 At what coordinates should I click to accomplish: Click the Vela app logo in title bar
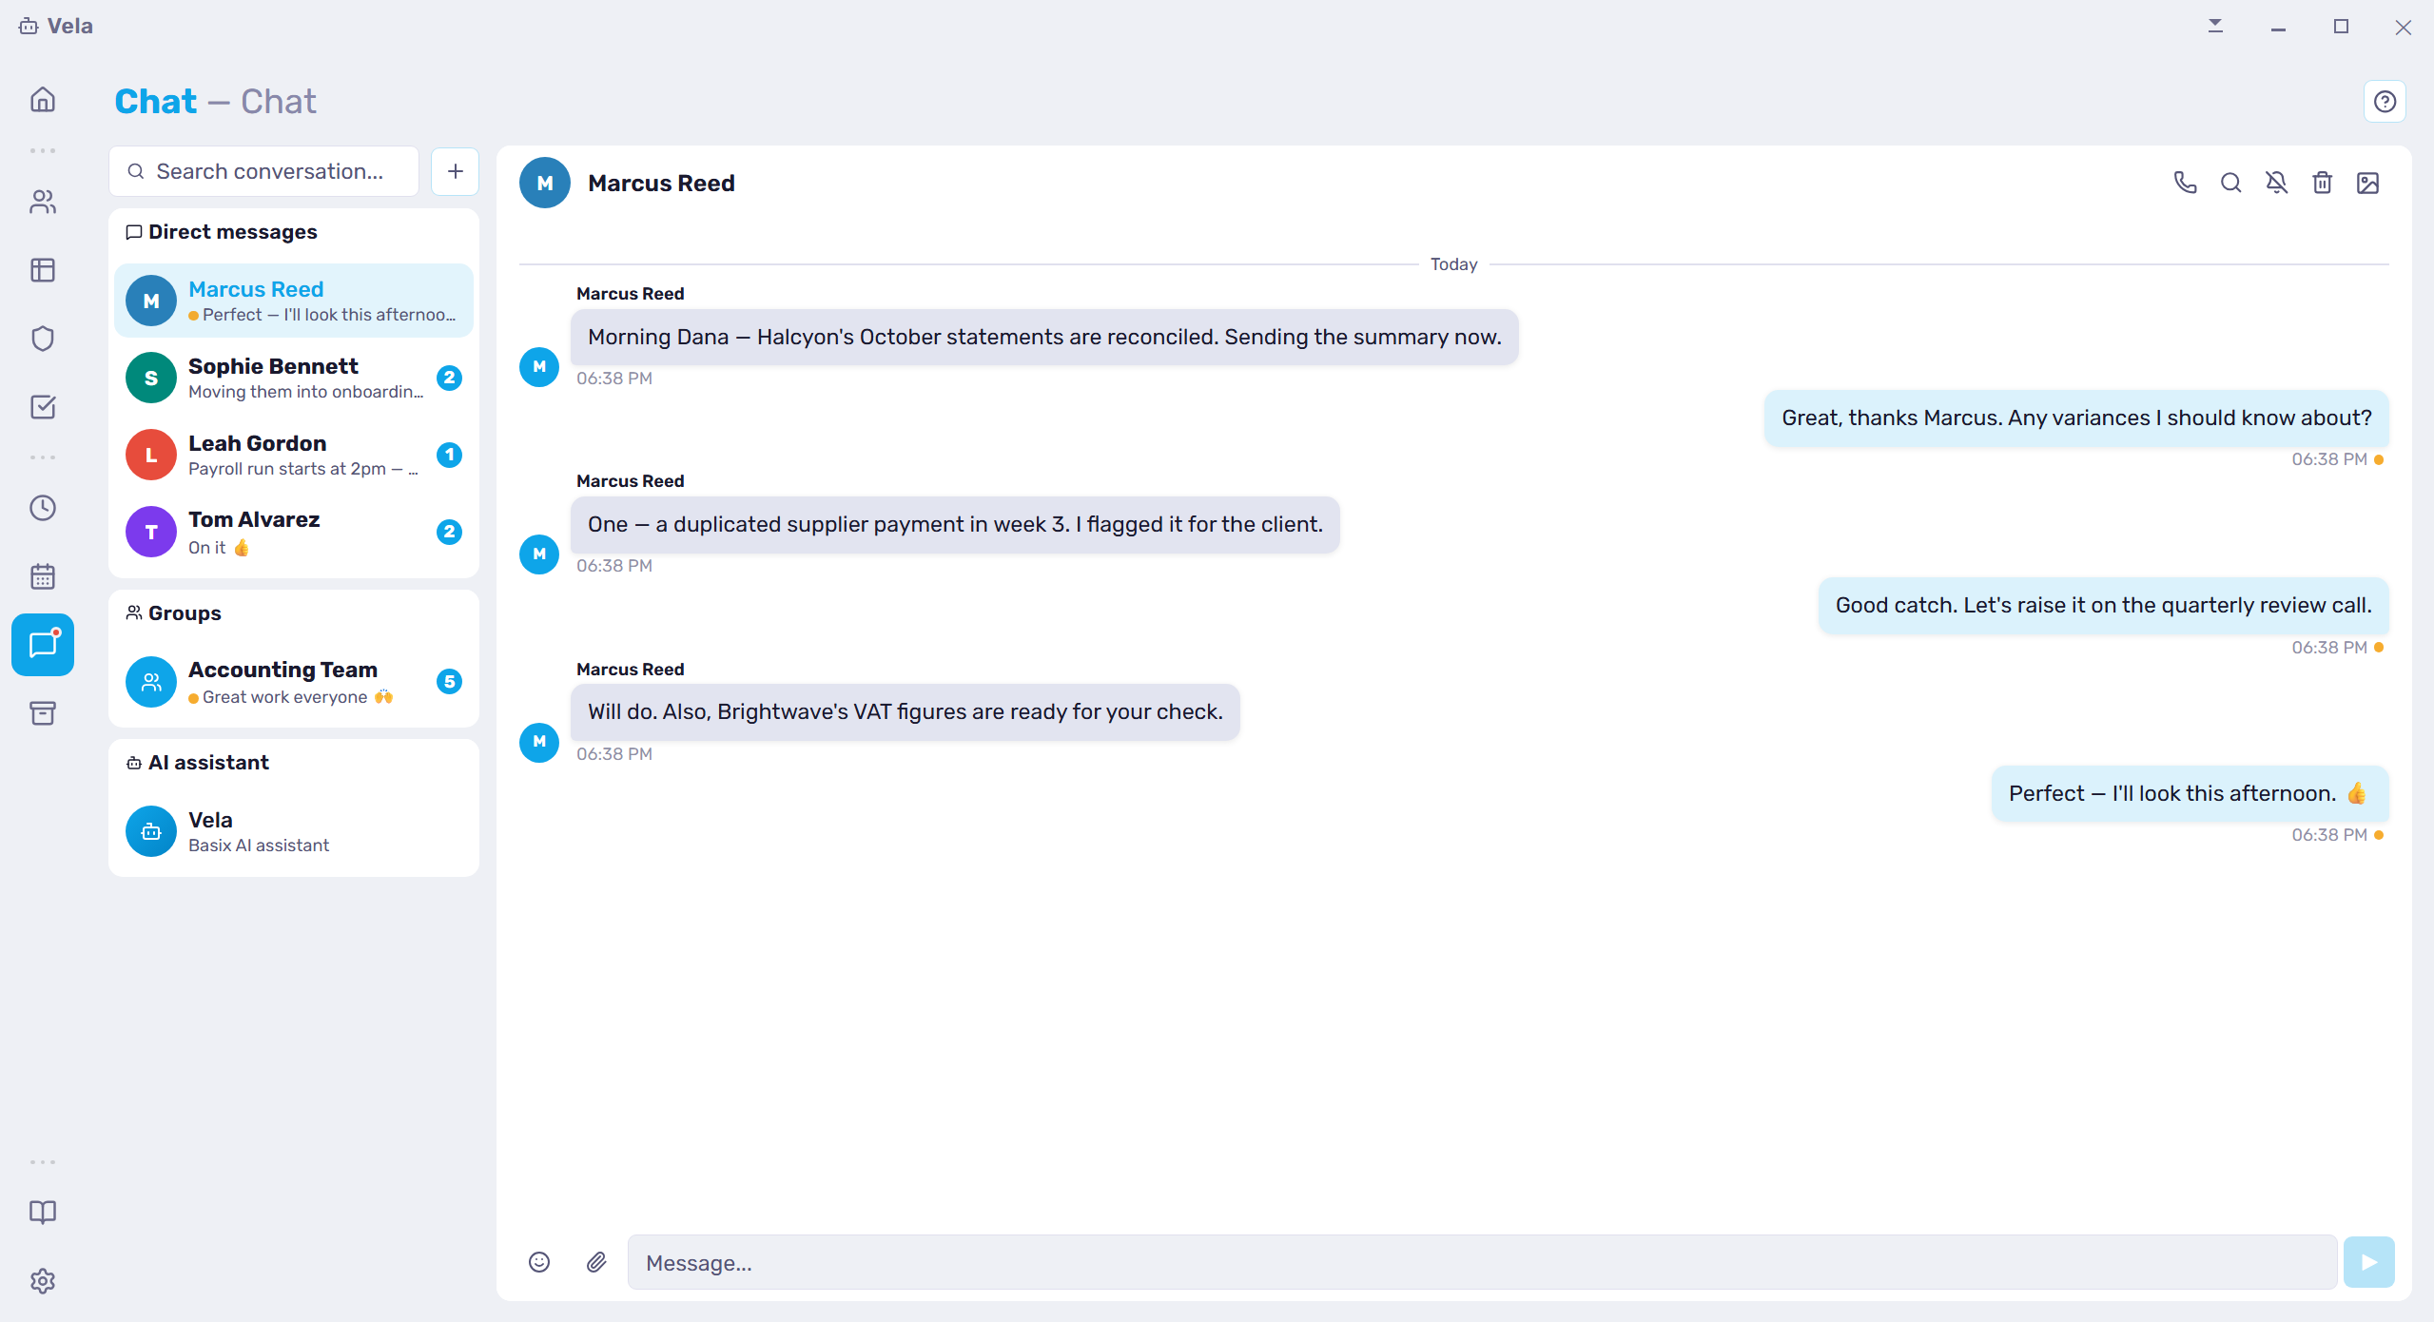(29, 27)
